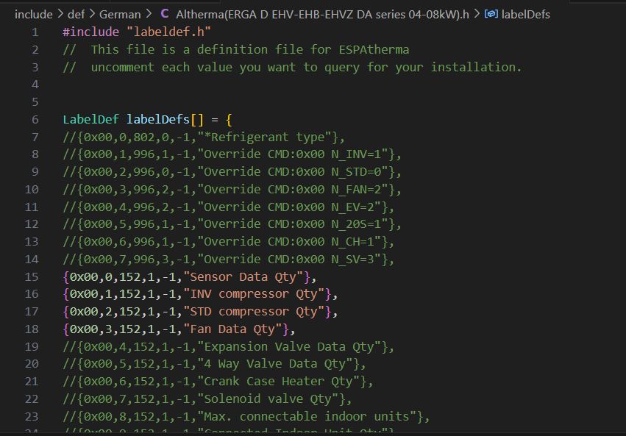
Task: Open the 'include' breadcrumb folder
Action: (x=34, y=14)
